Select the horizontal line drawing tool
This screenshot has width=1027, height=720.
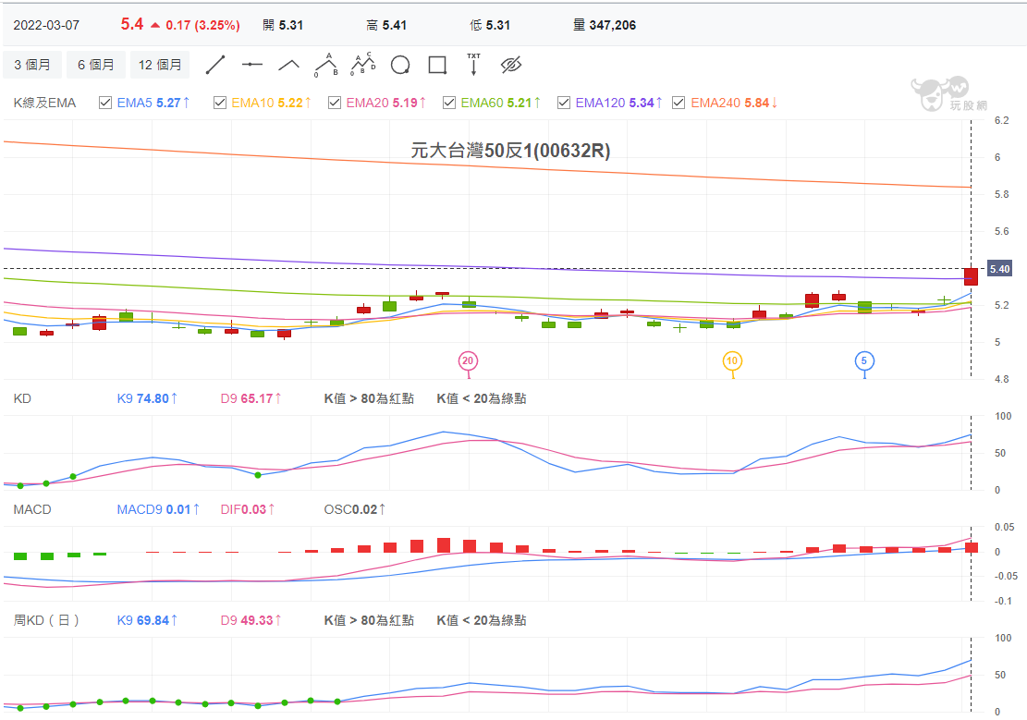[x=251, y=65]
